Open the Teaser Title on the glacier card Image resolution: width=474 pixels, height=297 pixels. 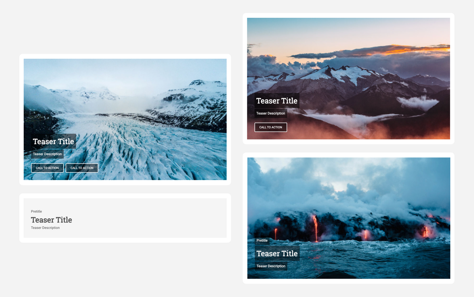[53, 141]
